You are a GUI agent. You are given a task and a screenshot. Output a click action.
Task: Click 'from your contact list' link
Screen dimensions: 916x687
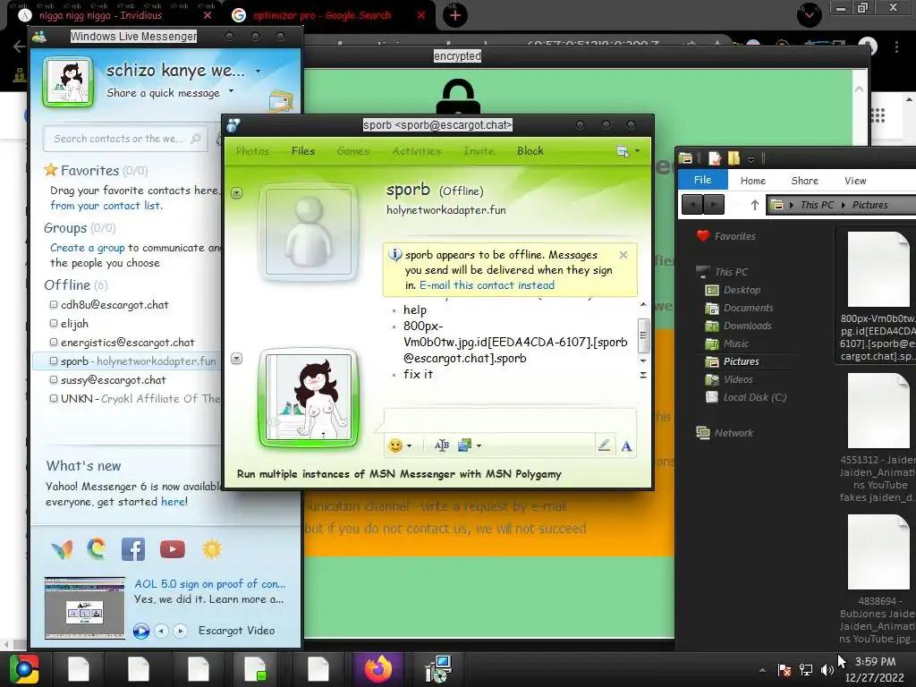106,206
